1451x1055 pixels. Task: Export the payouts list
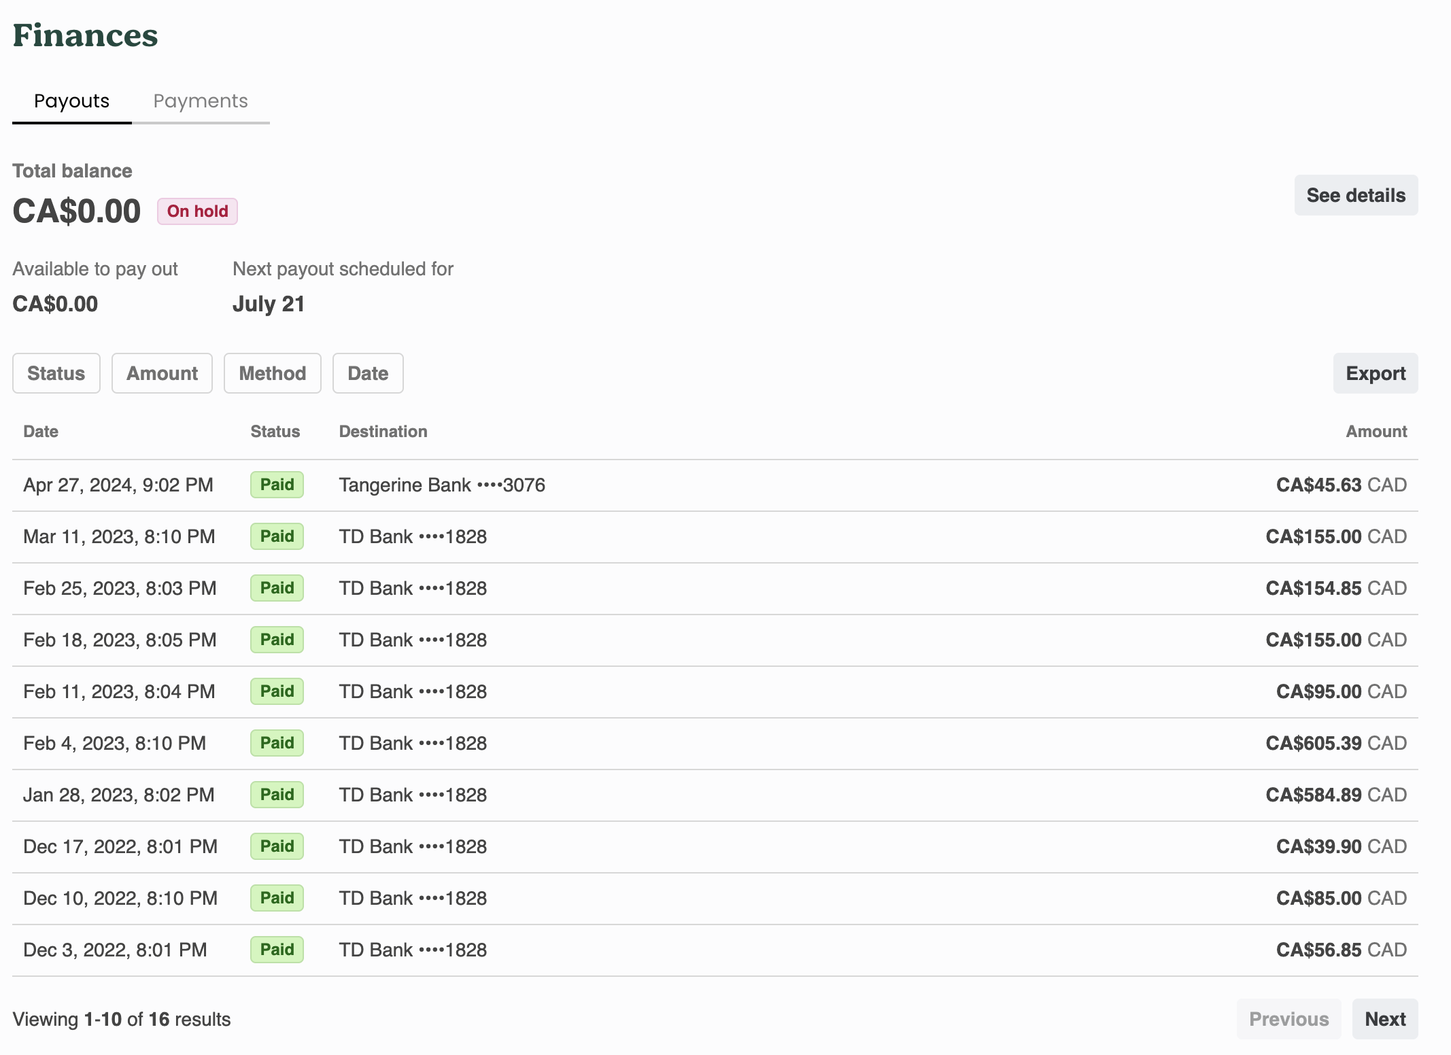1376,373
